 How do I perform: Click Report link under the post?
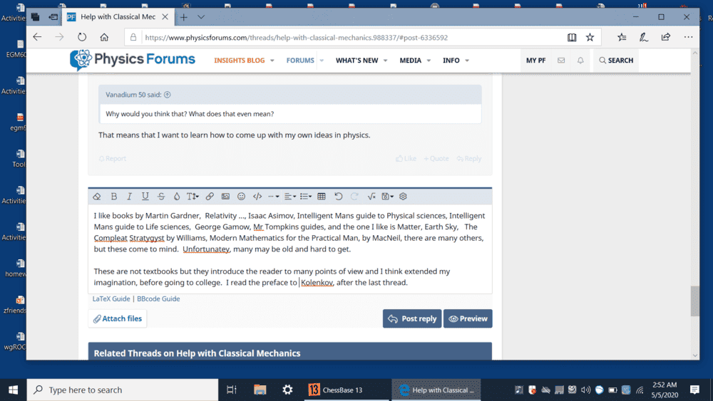(113, 159)
